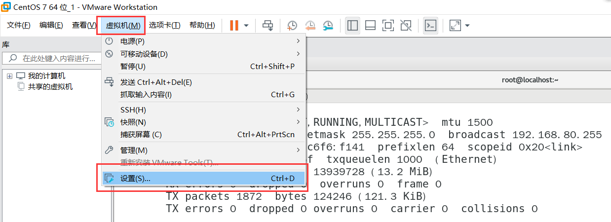Open the 查看(V) menu
This screenshot has width=611, height=222.
point(84,25)
